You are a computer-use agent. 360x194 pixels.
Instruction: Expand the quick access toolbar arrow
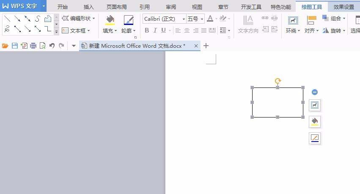74,46
